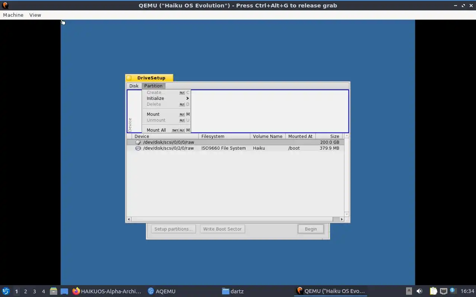Click the horizontal scrollbar left arrow
The height and width of the screenshot is (297, 476).
[x=129, y=219]
